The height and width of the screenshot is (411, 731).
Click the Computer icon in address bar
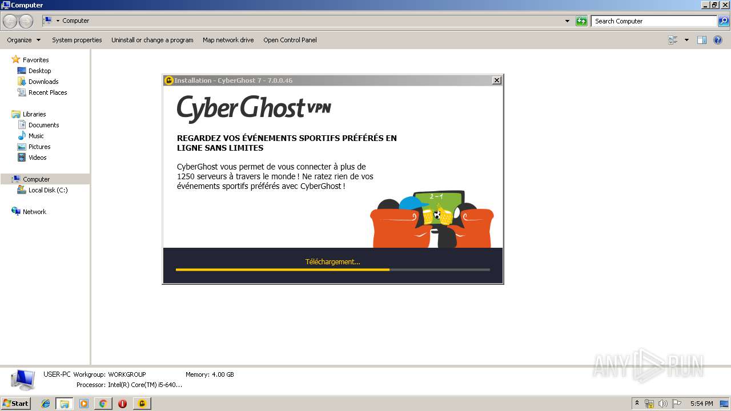pos(47,21)
